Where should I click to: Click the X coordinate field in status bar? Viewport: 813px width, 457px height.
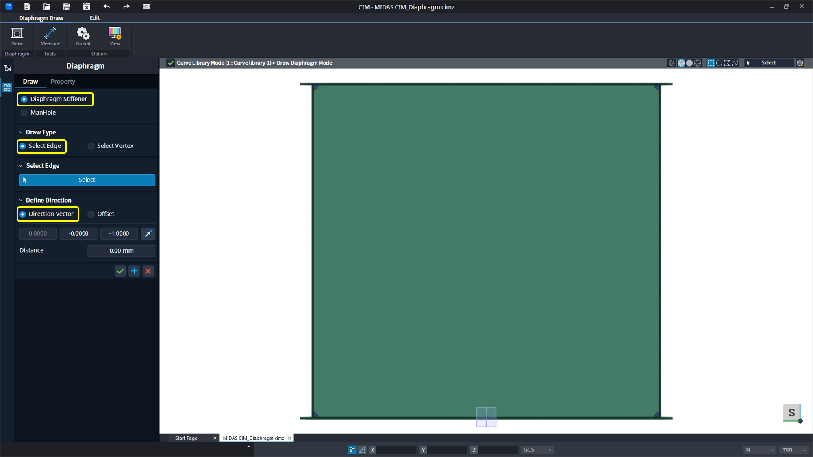click(396, 450)
